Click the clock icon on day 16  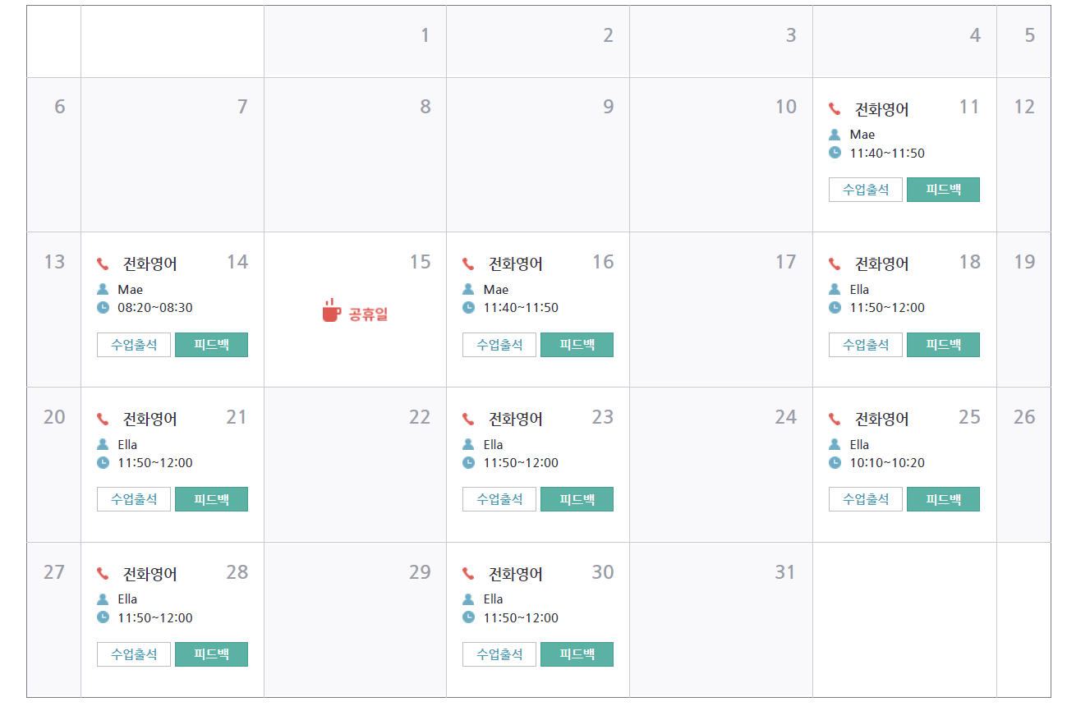click(x=468, y=307)
